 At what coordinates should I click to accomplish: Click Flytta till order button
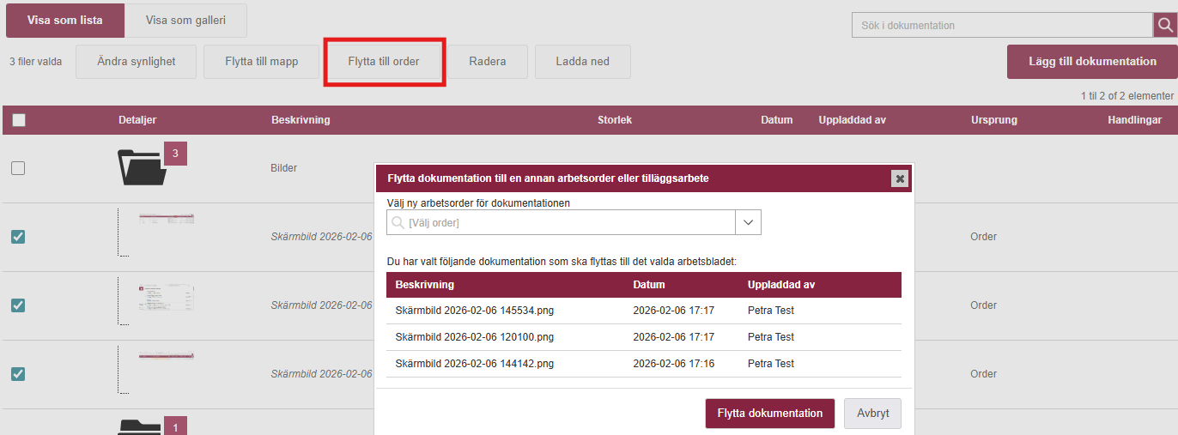(384, 62)
